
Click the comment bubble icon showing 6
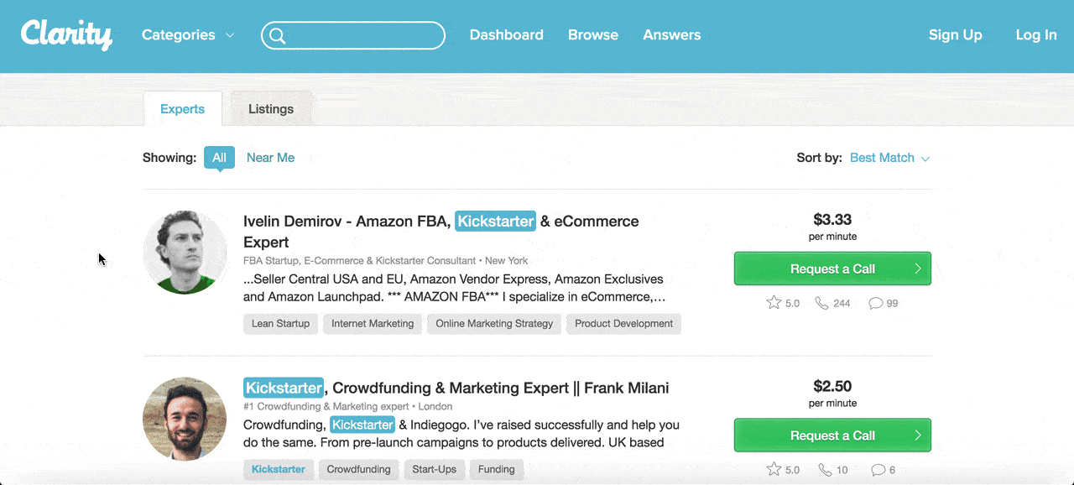pos(878,469)
